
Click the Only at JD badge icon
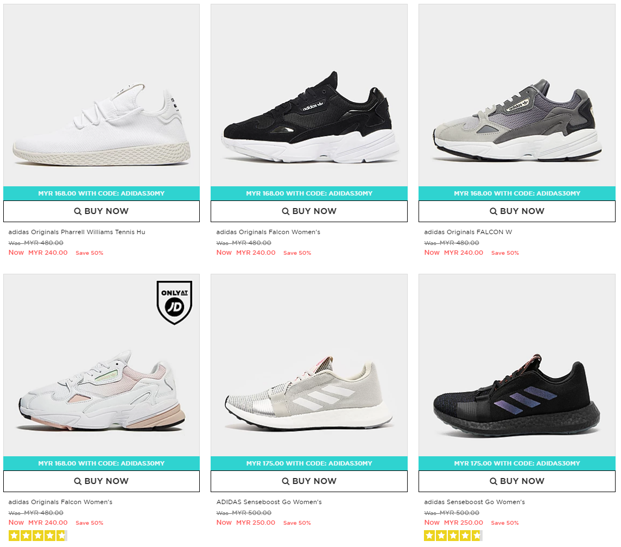click(174, 303)
